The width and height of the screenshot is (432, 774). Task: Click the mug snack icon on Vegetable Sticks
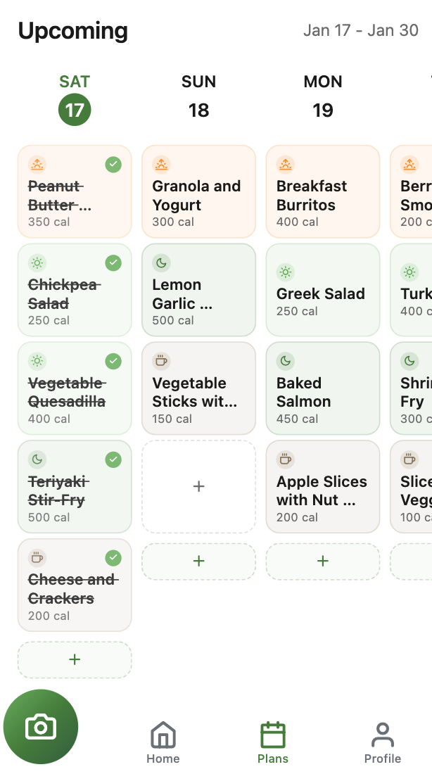[x=161, y=360]
